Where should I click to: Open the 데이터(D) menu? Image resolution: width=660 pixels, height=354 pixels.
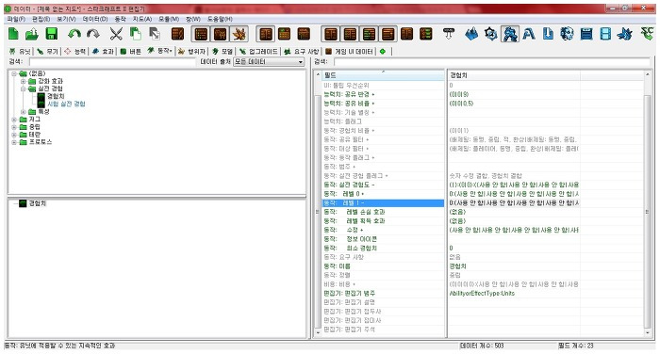coord(95,19)
